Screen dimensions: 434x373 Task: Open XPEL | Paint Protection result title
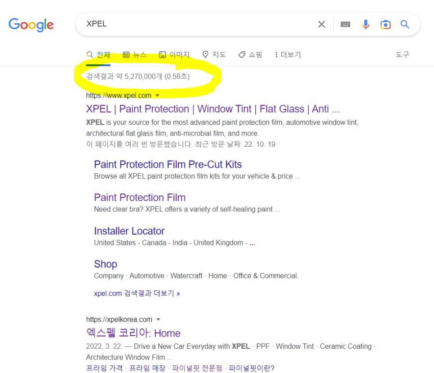point(213,109)
